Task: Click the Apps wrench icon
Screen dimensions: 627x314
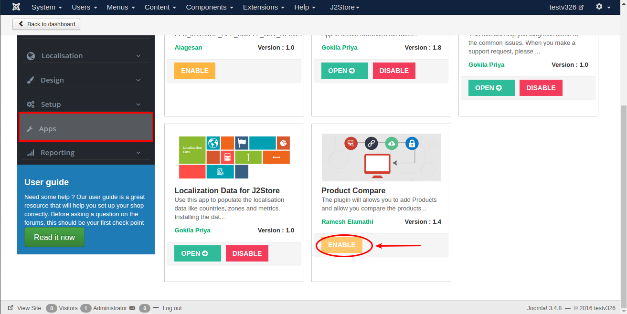Action: click(29, 129)
